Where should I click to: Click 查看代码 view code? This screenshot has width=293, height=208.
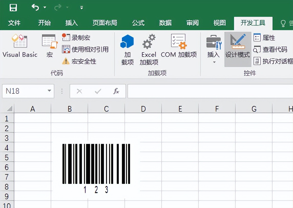270,49
